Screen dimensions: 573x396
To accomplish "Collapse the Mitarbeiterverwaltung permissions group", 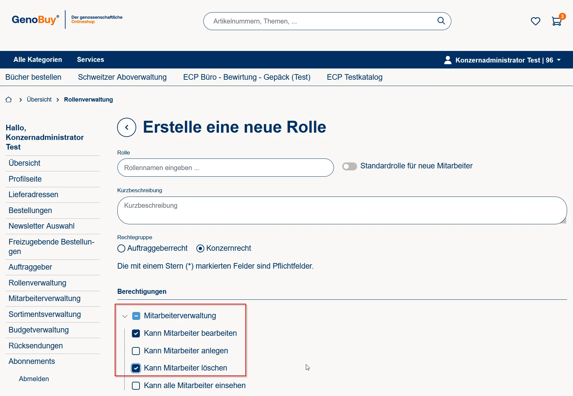I will [x=125, y=316].
